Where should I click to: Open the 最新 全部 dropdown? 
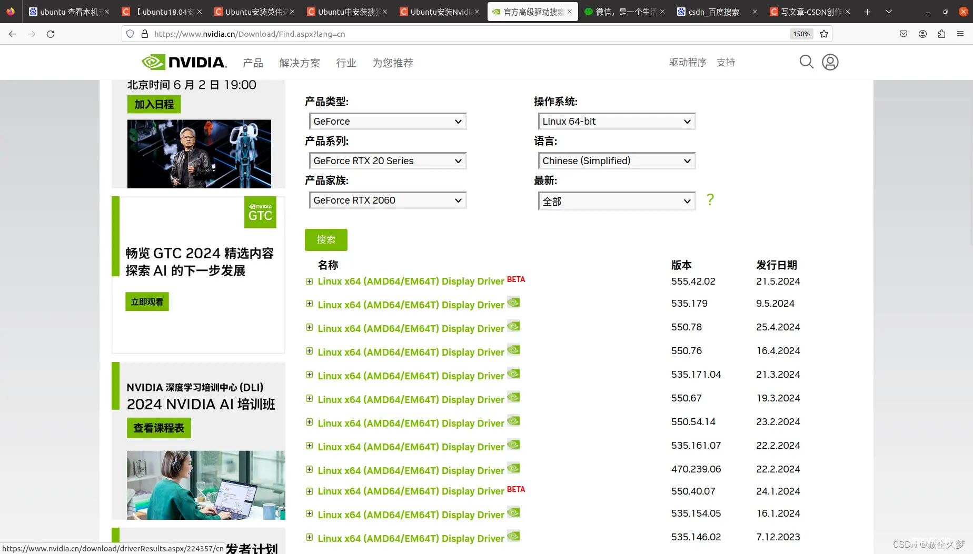[617, 201]
